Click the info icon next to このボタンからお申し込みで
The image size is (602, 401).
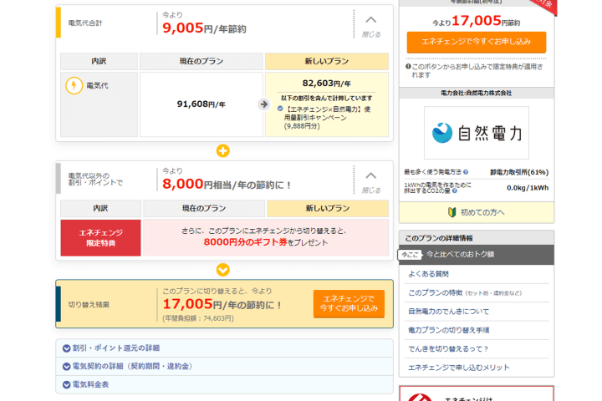click(408, 66)
